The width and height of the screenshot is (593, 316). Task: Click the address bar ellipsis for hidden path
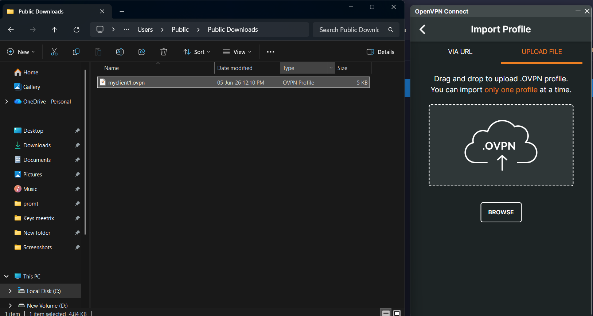tap(126, 30)
